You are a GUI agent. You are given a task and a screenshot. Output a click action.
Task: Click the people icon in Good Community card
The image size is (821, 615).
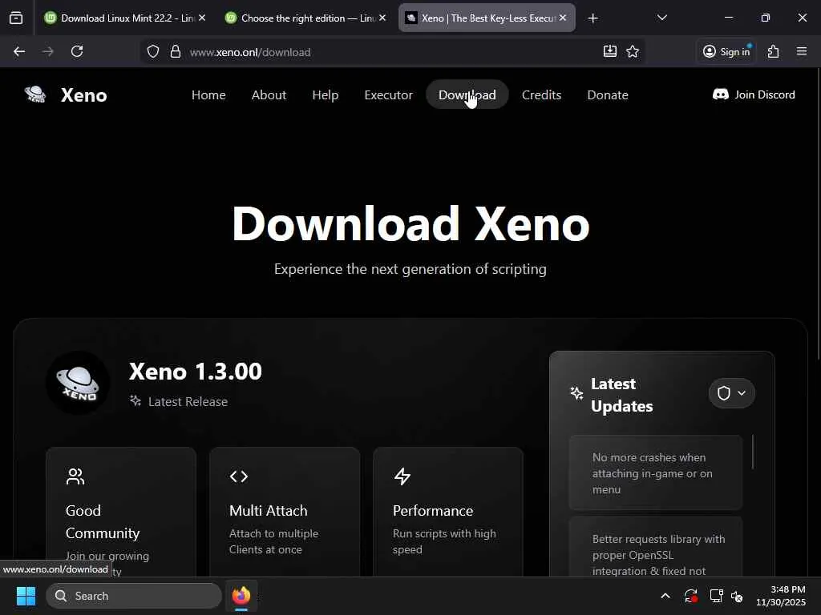tap(75, 476)
